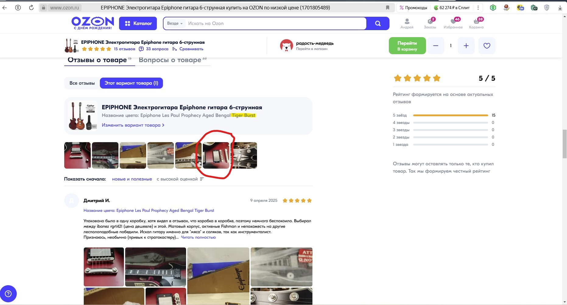Open the help question-mark bubble
Screen dimensions: 567x305
(8, 294)
